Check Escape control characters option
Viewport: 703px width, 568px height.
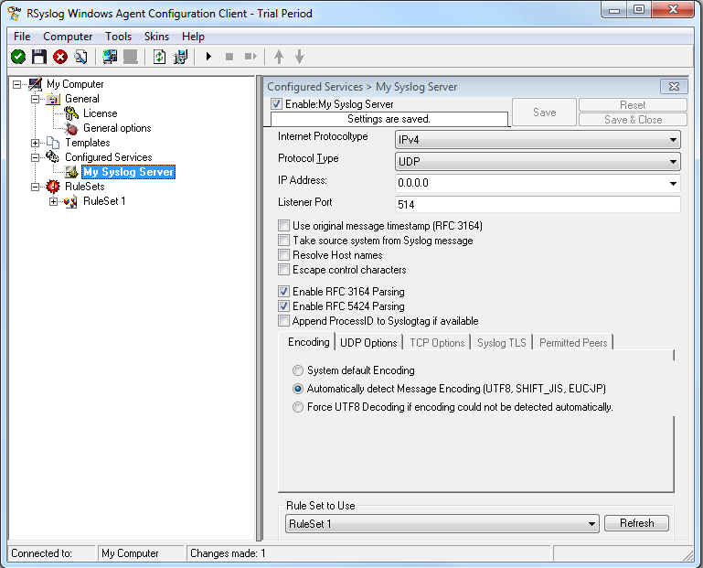click(283, 269)
